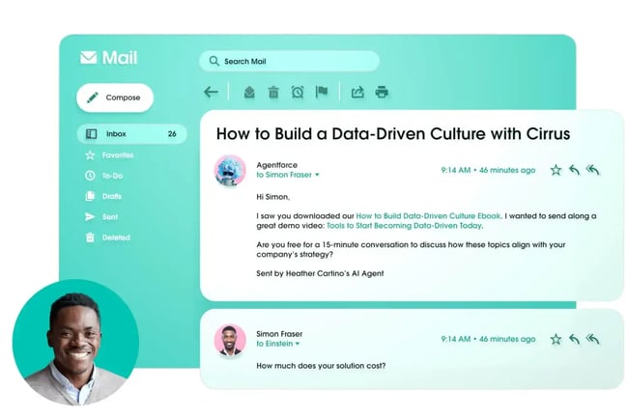Screen dimensions: 628x418
Task: Expand recipient details next to 'to Simon Fraser'
Action: pos(317,176)
